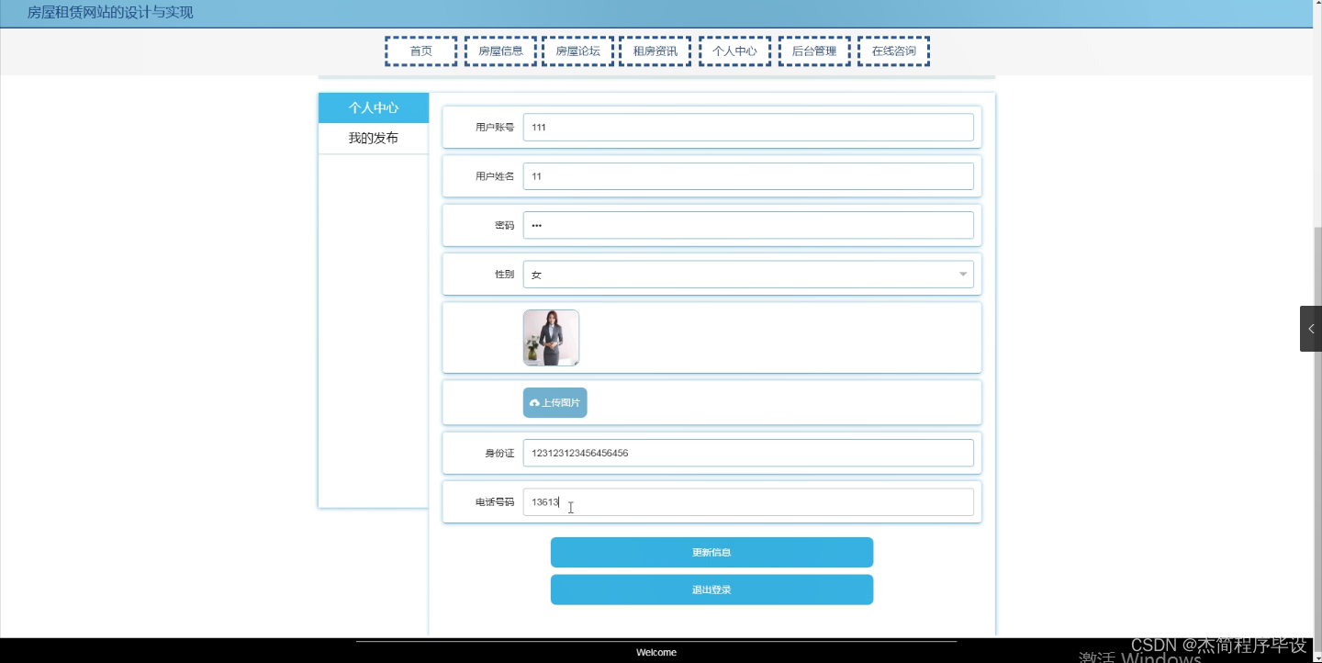
Task: Switch to the 房屋信息 tab
Action: (500, 51)
